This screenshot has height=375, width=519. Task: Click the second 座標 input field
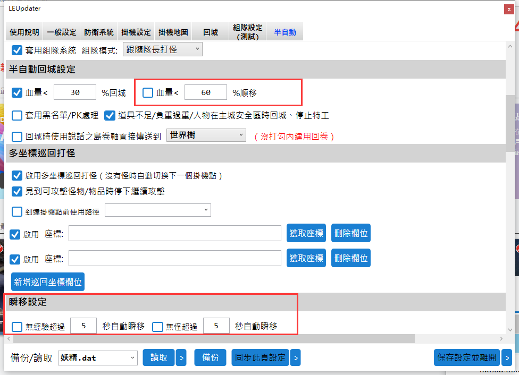pos(175,258)
